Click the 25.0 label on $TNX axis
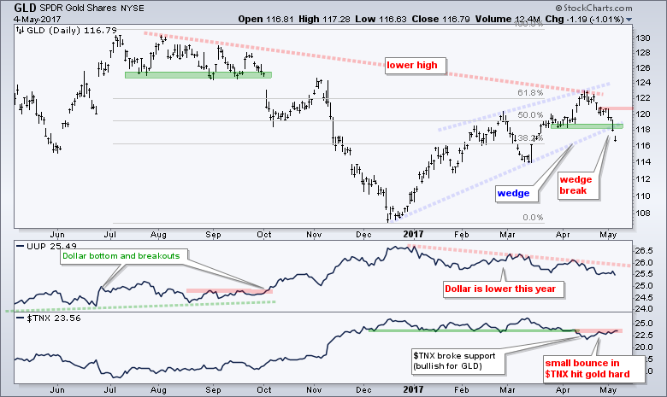Image resolution: width=667 pixels, height=397 pixels. point(644,324)
